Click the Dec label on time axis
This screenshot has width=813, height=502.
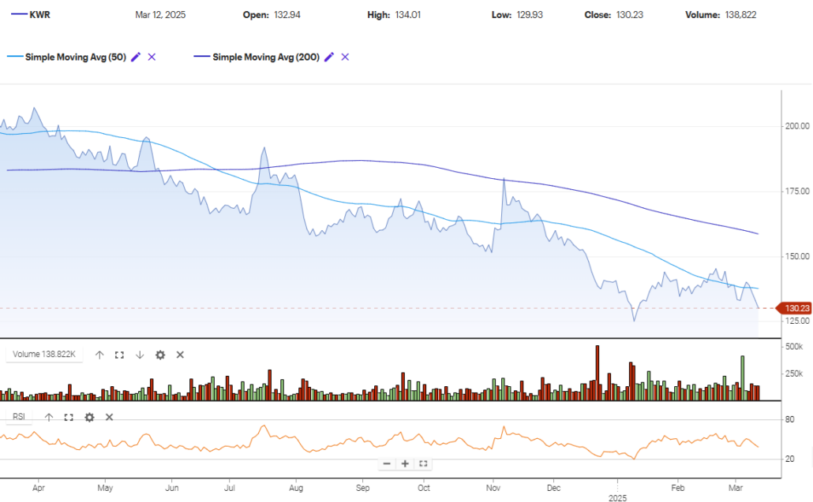point(554,488)
